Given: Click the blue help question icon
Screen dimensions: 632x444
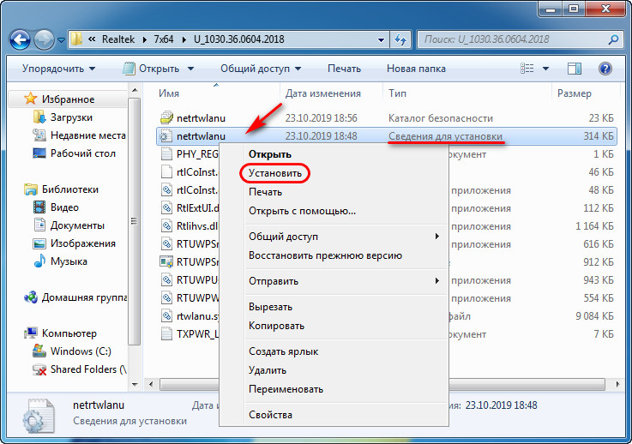Looking at the screenshot, I should (605, 69).
